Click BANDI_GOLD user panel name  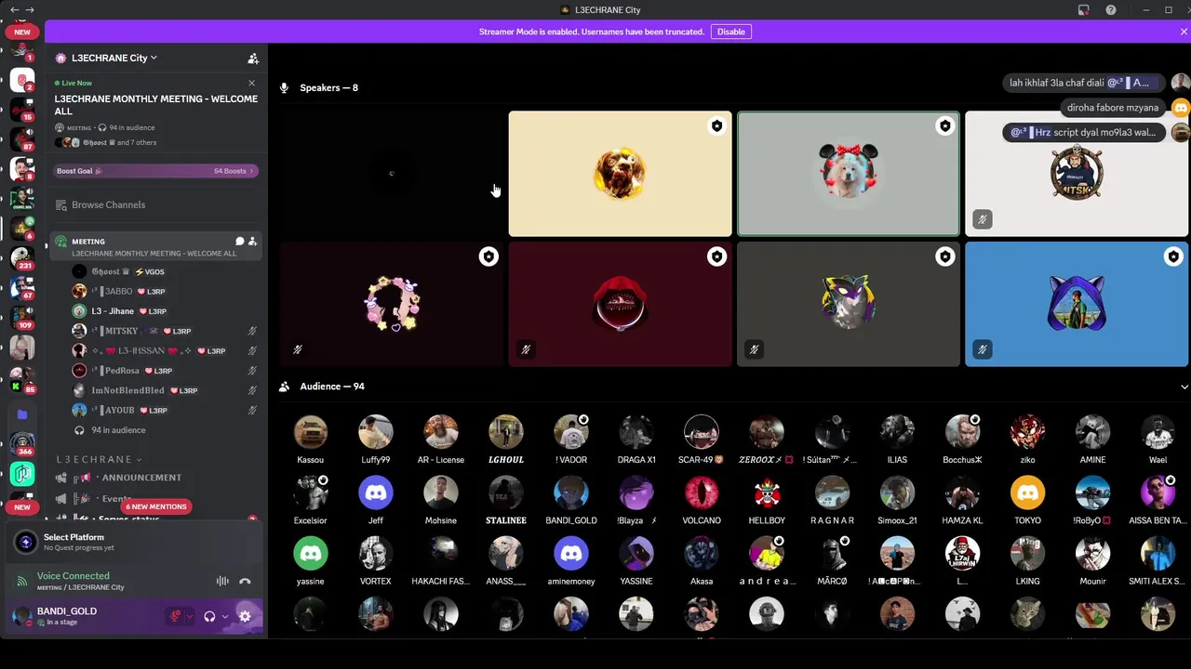(x=66, y=611)
